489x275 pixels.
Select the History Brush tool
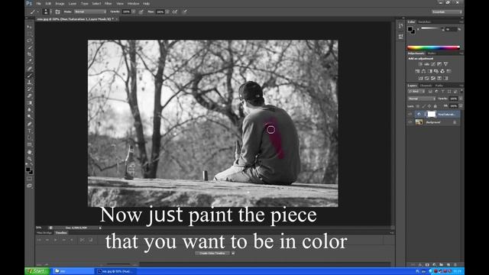tap(29, 89)
